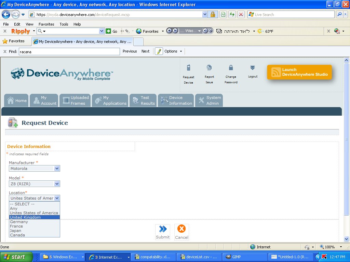View the Test Results tab

(x=143, y=101)
